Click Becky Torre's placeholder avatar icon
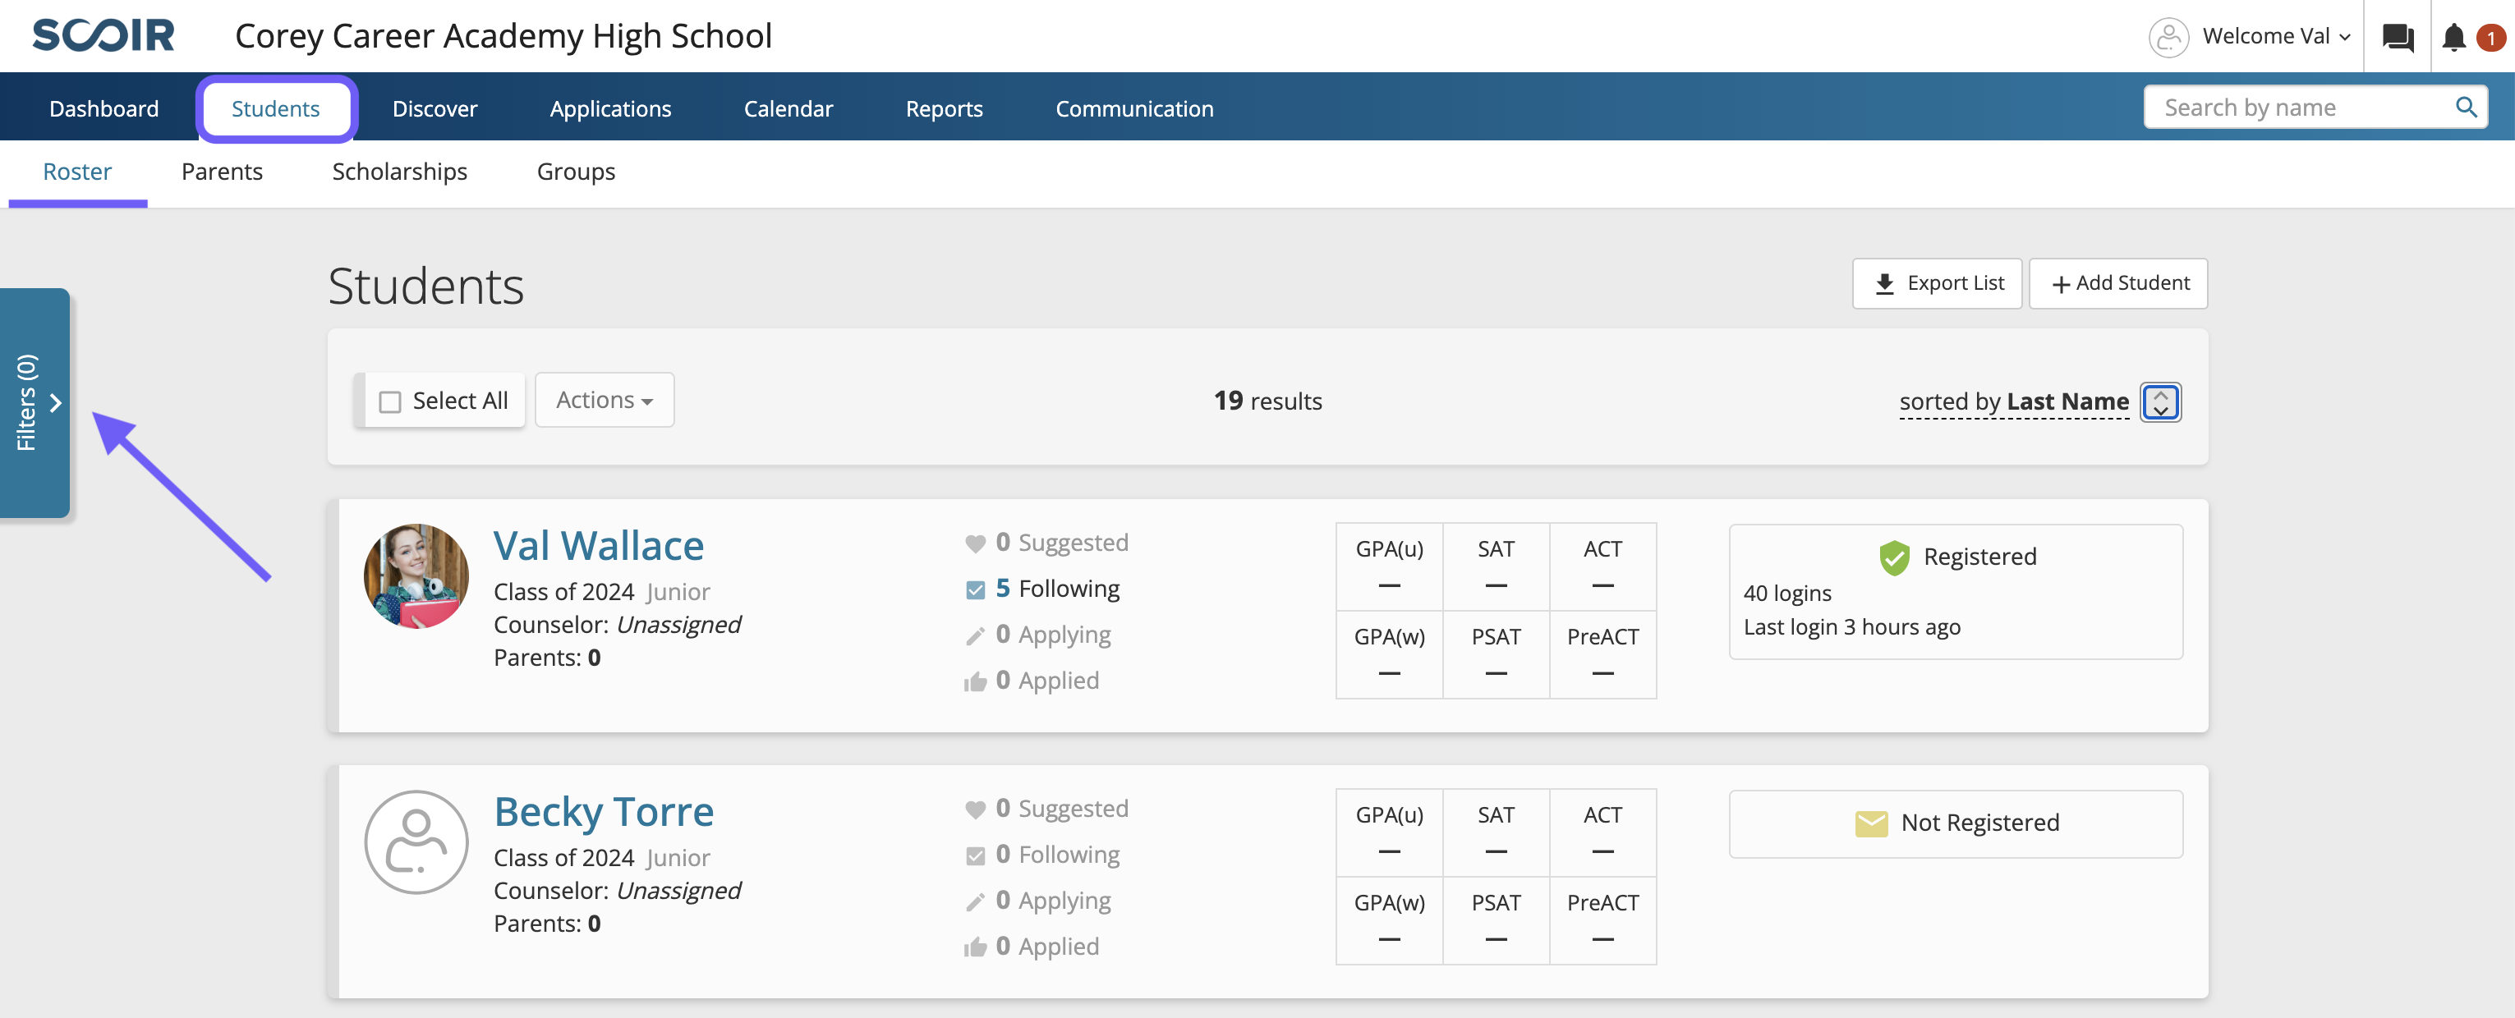This screenshot has width=2515, height=1018. coord(416,841)
